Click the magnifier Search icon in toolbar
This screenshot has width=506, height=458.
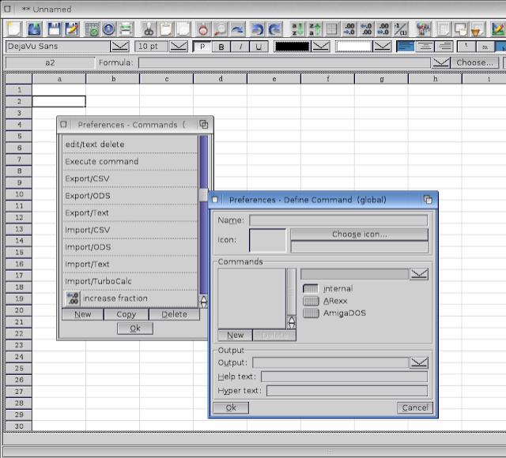(x=220, y=29)
